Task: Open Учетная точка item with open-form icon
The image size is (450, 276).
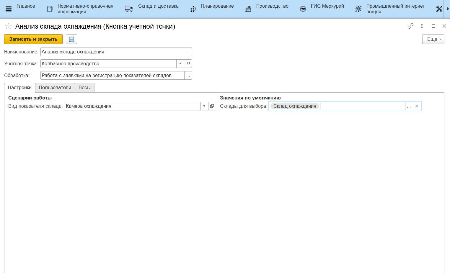Action: pos(188,63)
